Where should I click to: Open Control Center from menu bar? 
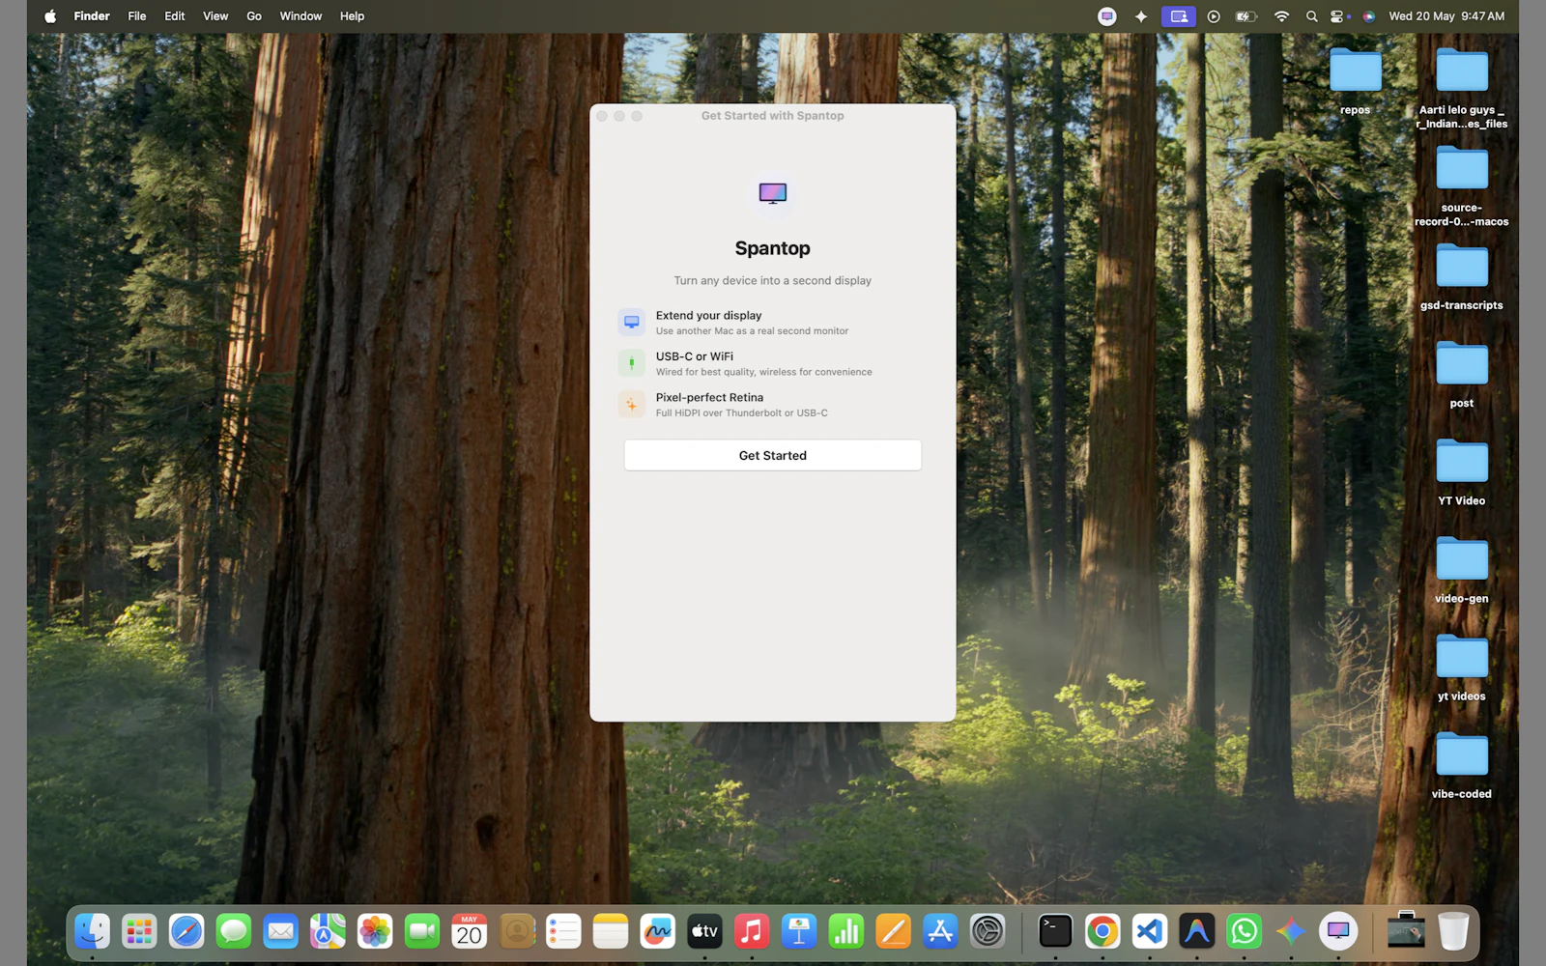click(1338, 15)
